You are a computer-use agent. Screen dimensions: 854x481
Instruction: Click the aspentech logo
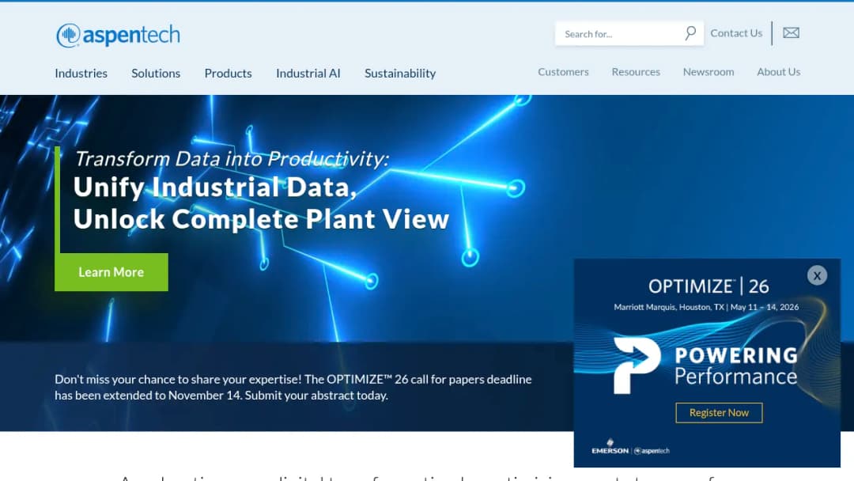(118, 36)
